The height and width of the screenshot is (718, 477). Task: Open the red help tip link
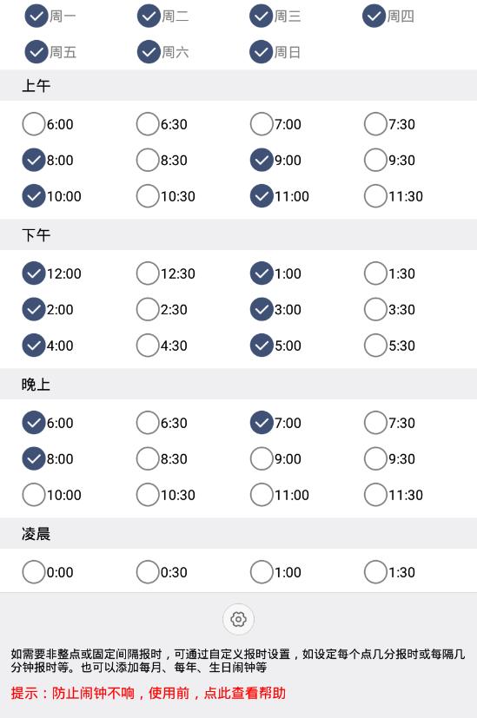point(148,693)
